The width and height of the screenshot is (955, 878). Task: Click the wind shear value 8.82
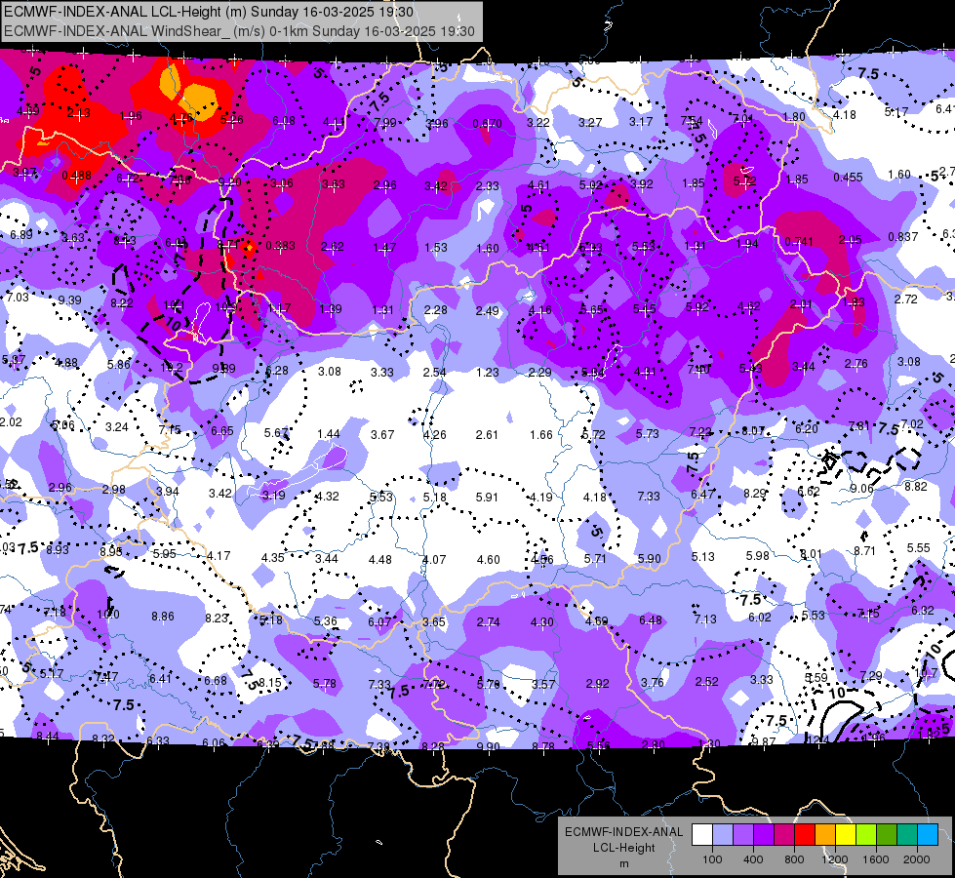click(x=915, y=486)
